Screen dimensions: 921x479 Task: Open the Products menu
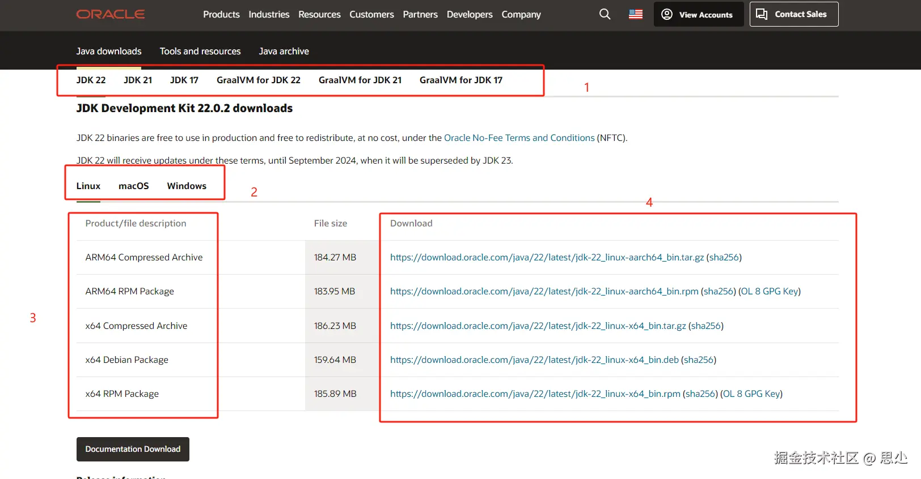click(221, 14)
